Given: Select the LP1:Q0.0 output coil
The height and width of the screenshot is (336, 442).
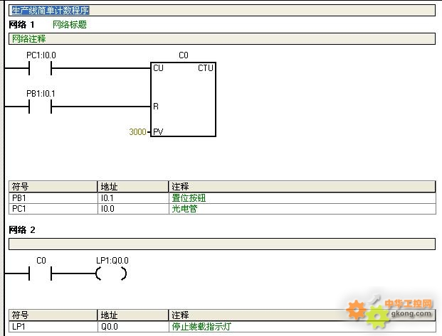Looking at the screenshot, I should click(111, 273).
